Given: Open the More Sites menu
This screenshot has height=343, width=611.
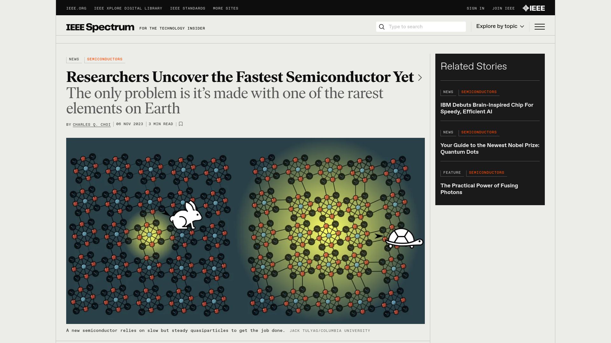Looking at the screenshot, I should pos(226,8).
